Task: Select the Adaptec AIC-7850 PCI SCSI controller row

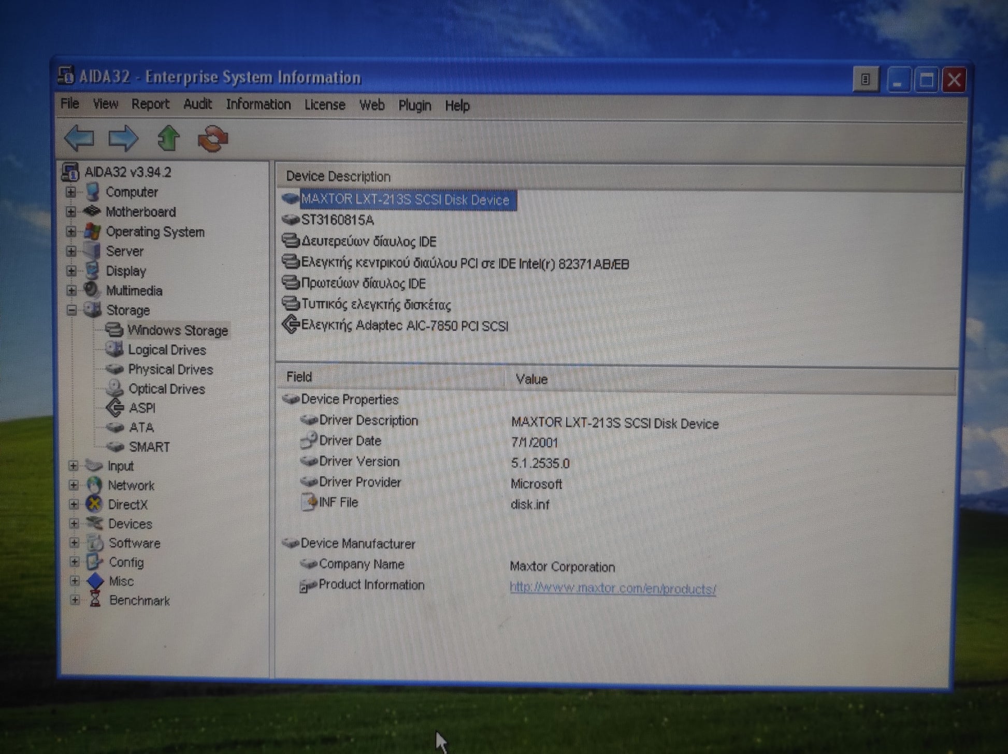Action: click(x=404, y=326)
